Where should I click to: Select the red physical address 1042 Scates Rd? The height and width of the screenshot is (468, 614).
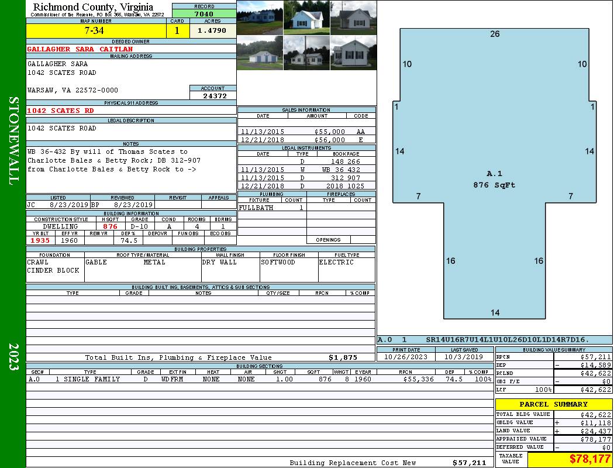[60, 111]
